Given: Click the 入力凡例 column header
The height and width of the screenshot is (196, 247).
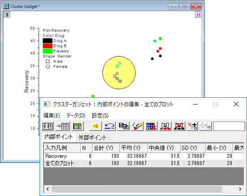Looking at the screenshot, I should pos(62,148).
